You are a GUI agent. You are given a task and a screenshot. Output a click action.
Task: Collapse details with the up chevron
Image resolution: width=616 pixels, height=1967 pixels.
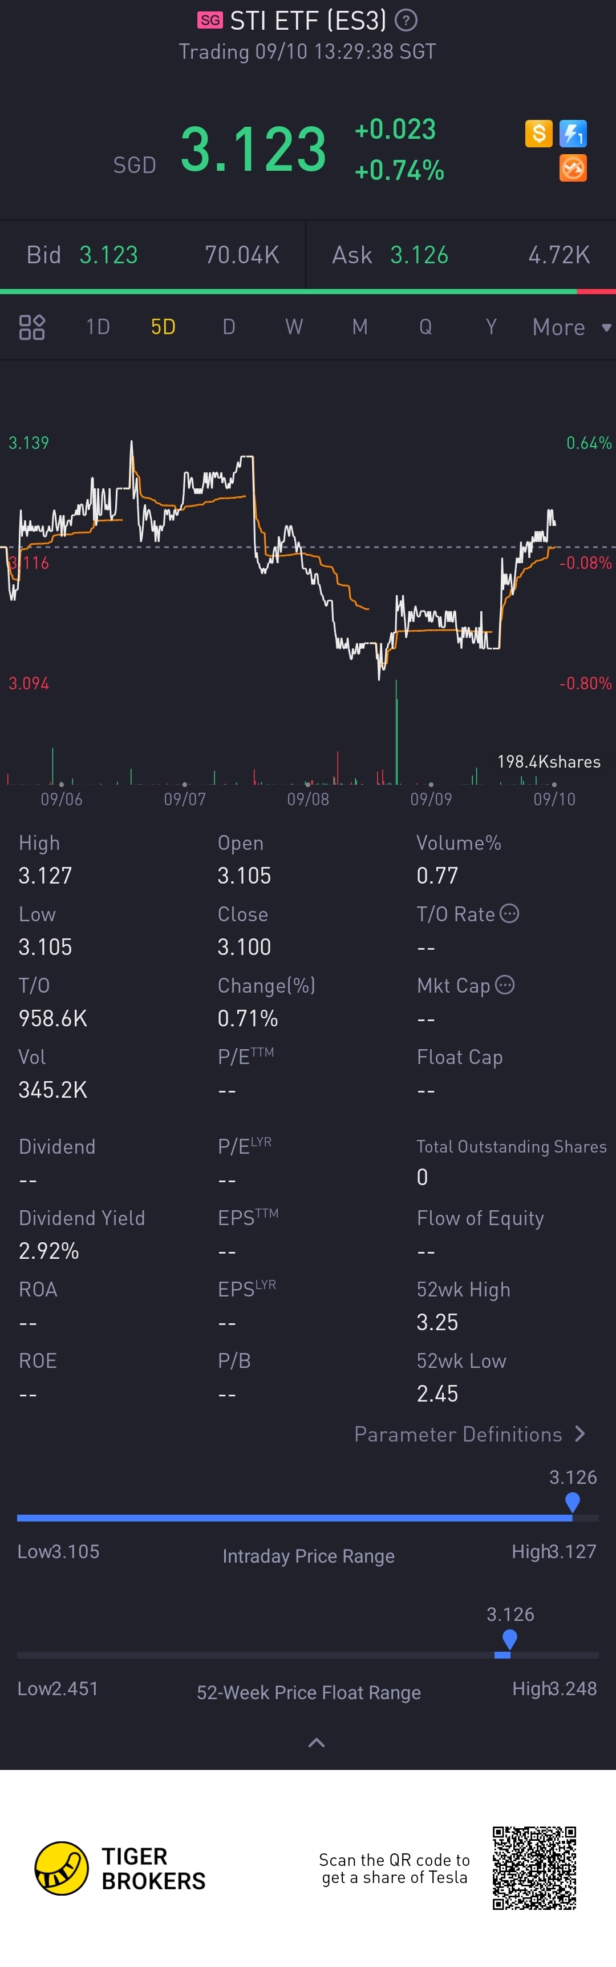(317, 1743)
